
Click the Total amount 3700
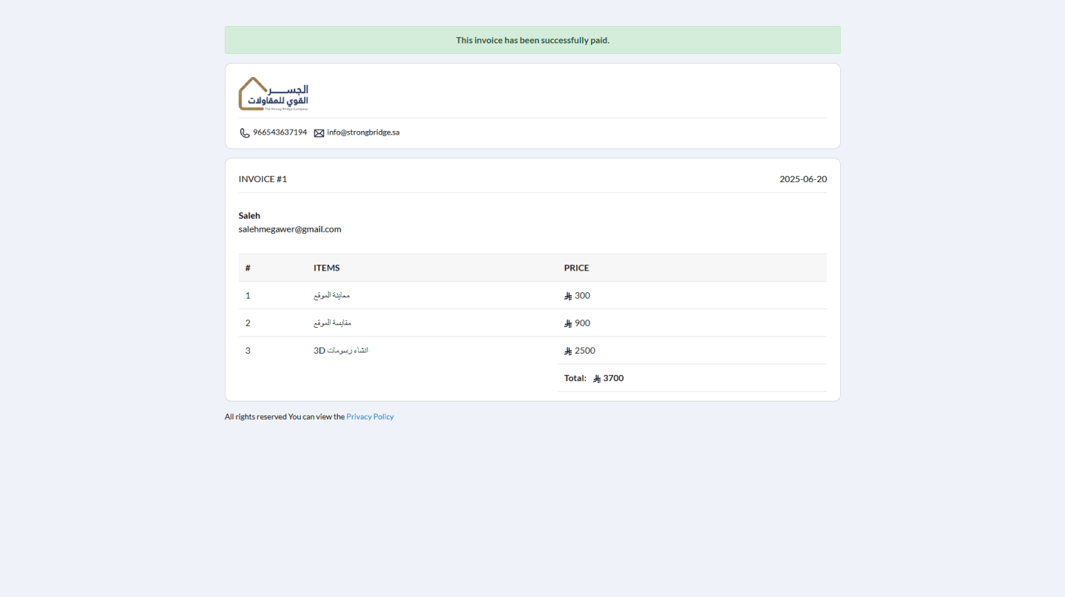(x=613, y=378)
